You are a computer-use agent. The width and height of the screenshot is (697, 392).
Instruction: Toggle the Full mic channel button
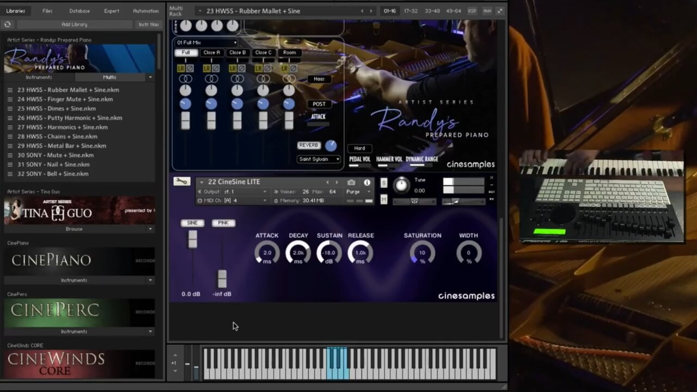tap(186, 53)
